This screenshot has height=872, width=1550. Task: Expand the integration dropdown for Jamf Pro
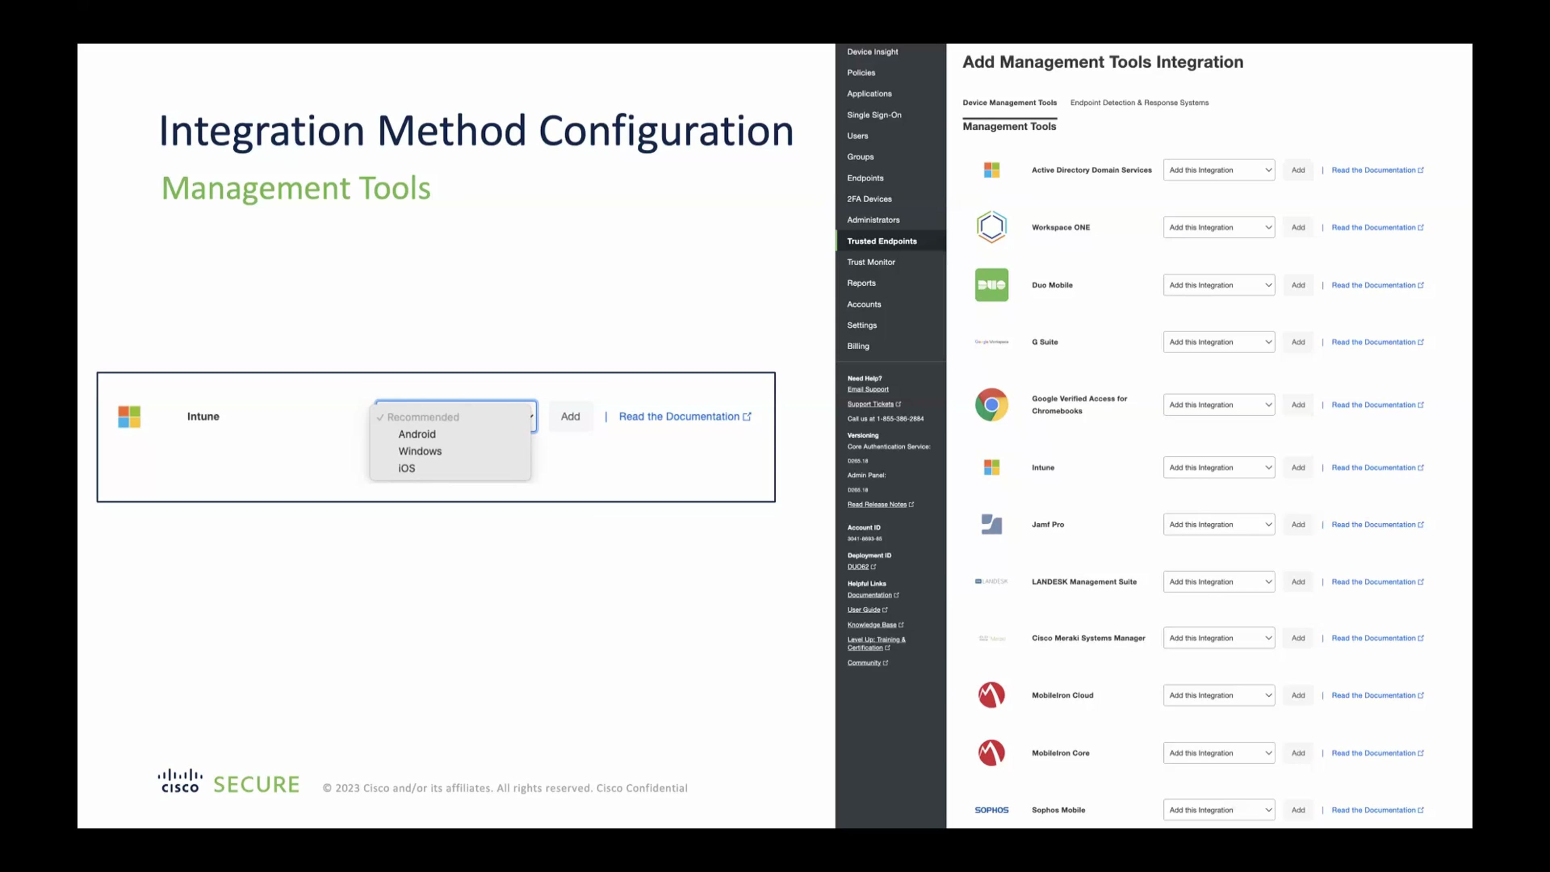(x=1219, y=525)
